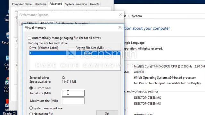Viewport: 205px width, 115px height.
Task: Click the Paging File Size (MB) column header
Action: pyautogui.click(x=89, y=48)
